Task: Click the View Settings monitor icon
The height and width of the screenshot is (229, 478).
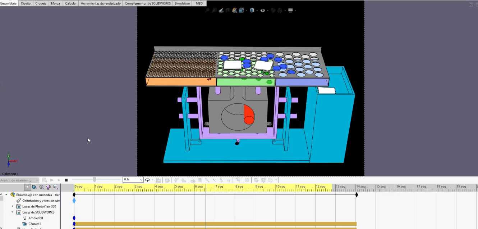Action: 290,10
